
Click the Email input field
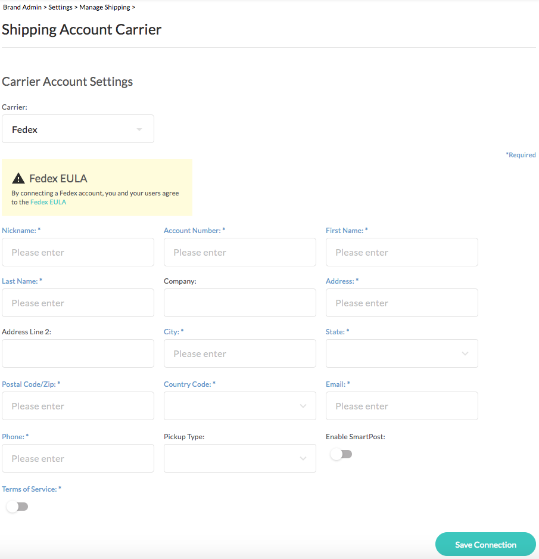click(402, 406)
